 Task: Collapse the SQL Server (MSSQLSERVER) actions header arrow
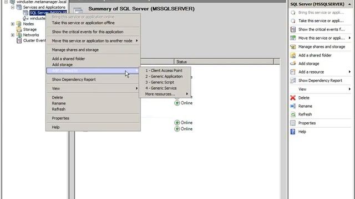(x=350, y=4)
